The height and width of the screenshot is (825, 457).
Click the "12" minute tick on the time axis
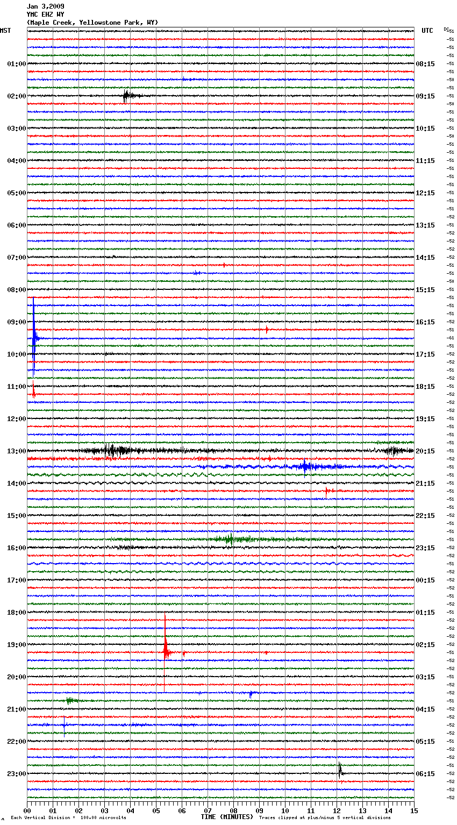tap(337, 810)
